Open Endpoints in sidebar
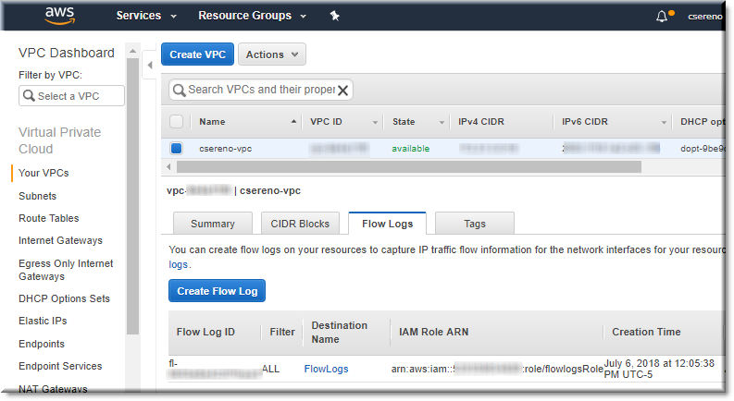 pos(42,344)
